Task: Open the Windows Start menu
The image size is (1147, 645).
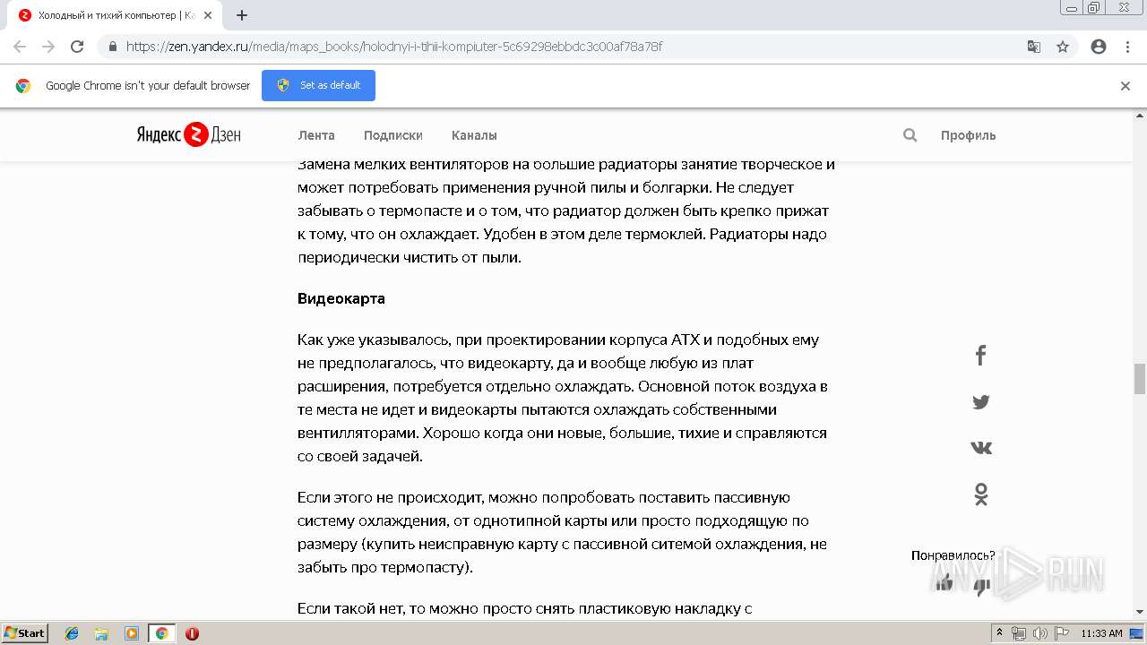Action: click(x=24, y=632)
